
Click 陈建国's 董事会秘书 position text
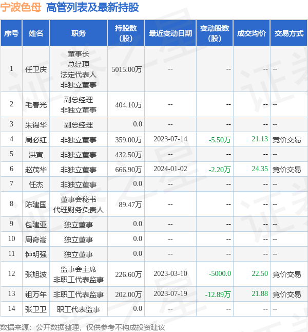tap(79, 199)
